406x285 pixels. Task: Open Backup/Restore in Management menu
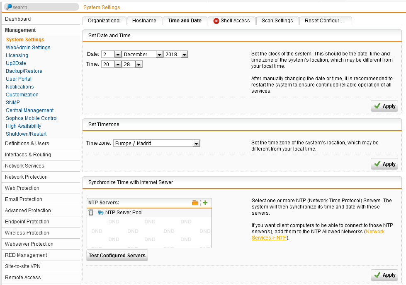point(24,71)
